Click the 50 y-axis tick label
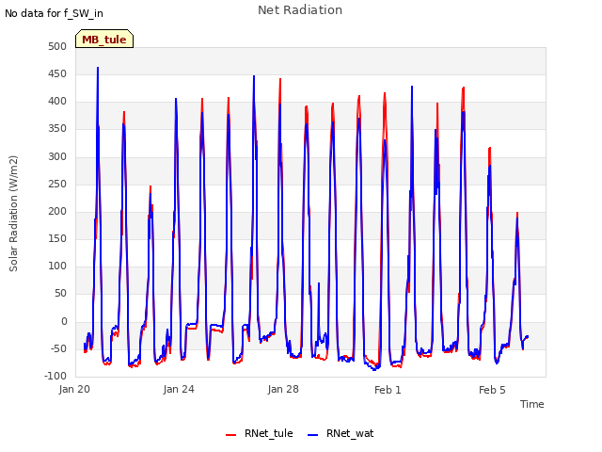Screen dimensions: 602x452 60,294
